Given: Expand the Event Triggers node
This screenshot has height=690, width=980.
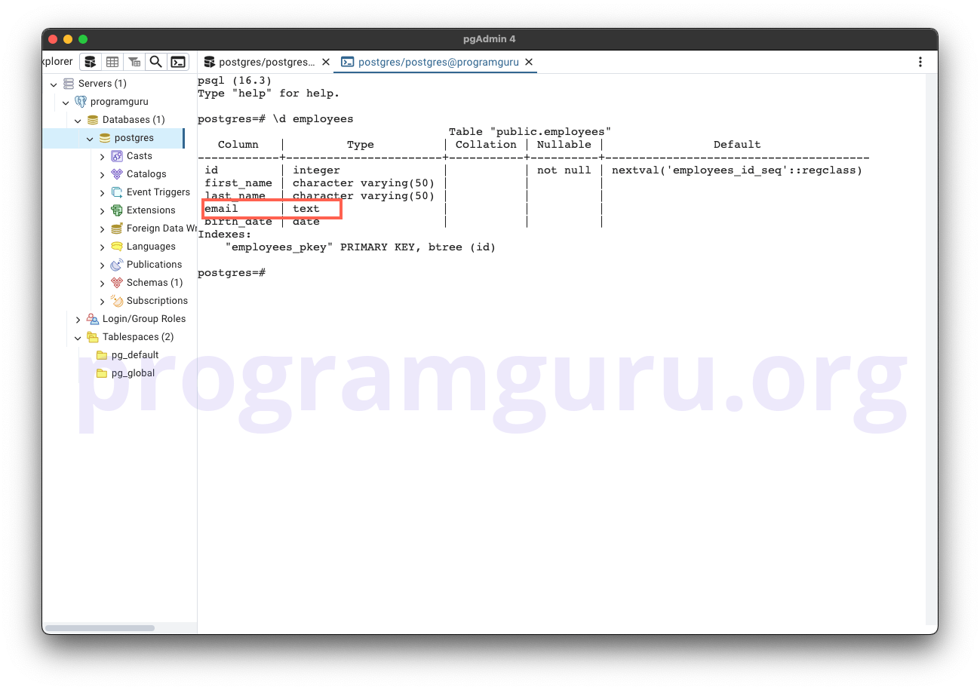Looking at the screenshot, I should [102, 192].
